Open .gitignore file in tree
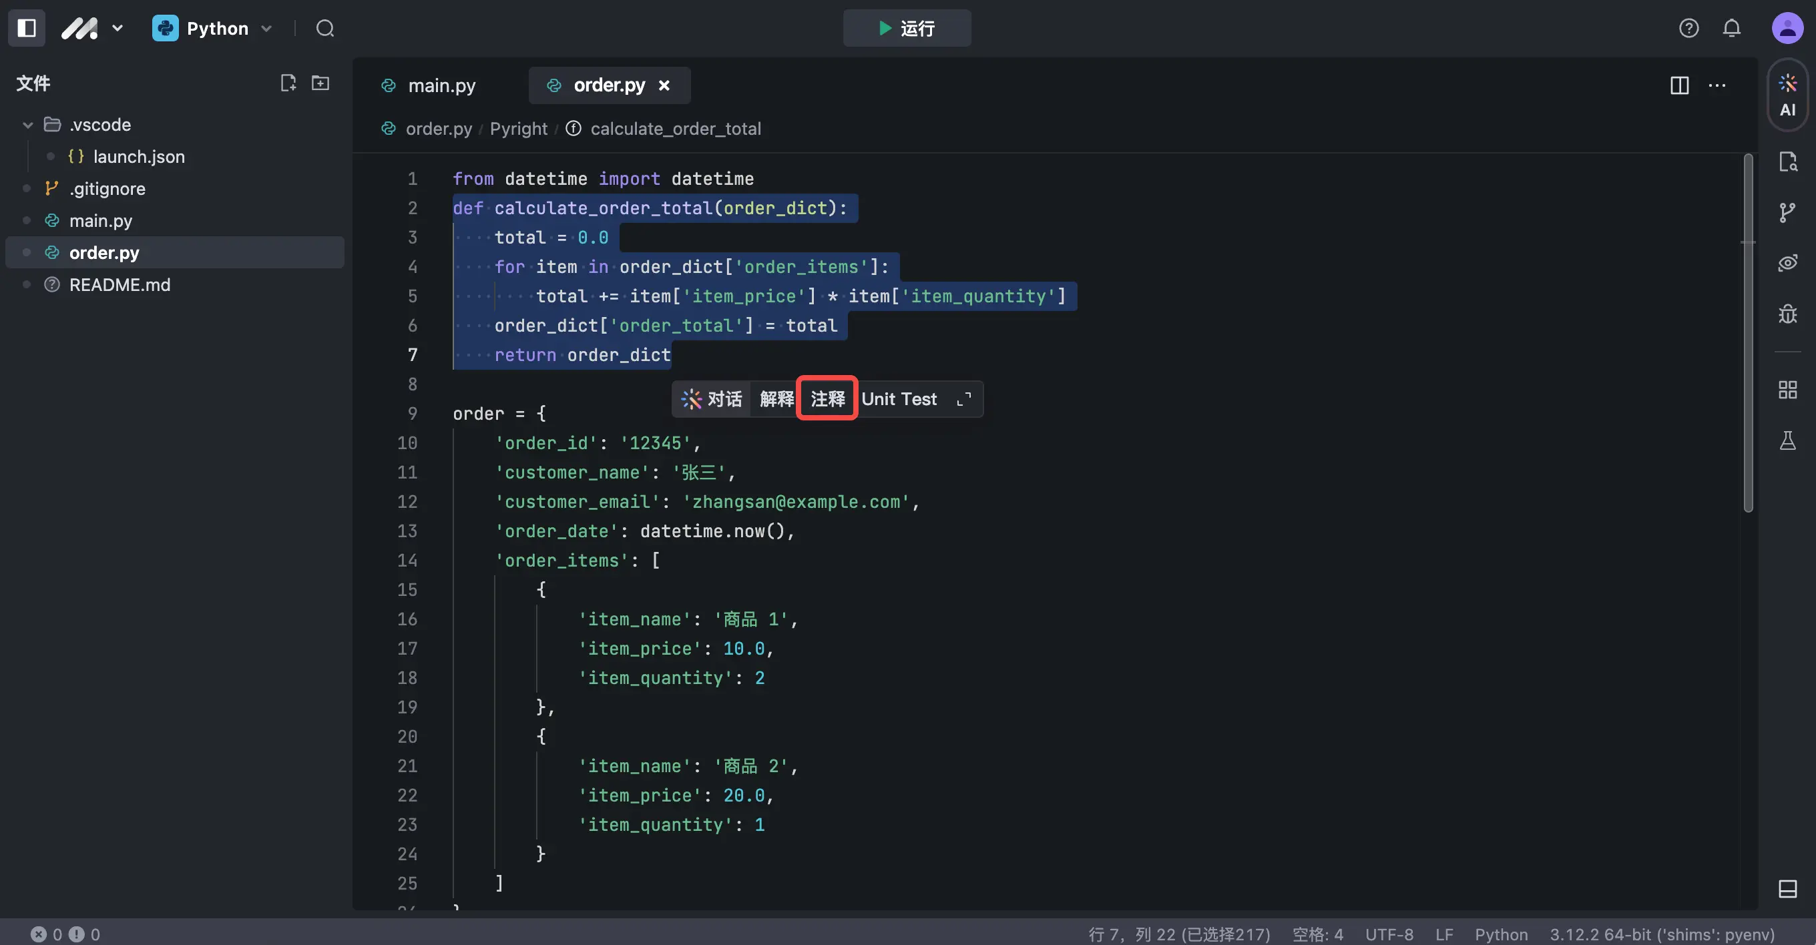 pyautogui.click(x=107, y=189)
